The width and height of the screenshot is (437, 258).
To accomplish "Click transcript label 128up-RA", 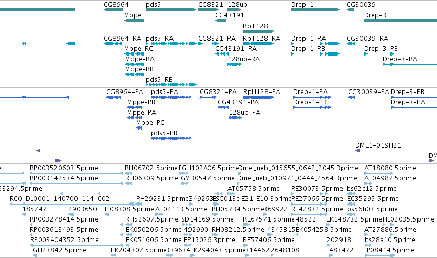I will tap(243, 59).
